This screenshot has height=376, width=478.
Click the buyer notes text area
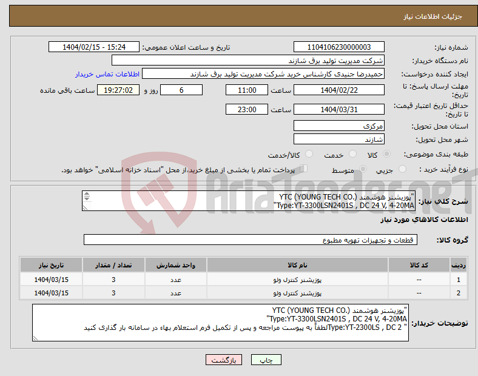coord(220,323)
